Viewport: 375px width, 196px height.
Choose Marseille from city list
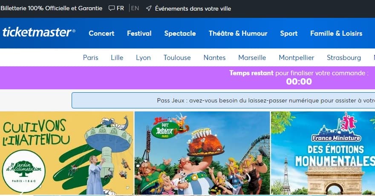tap(252, 57)
